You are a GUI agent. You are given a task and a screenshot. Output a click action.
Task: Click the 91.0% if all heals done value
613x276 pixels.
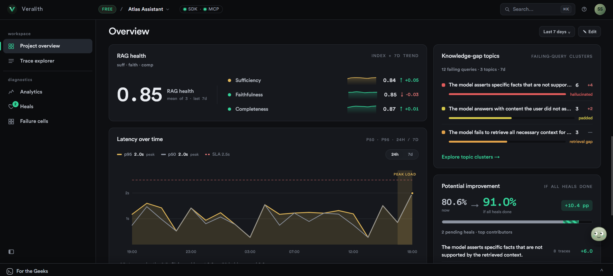pyautogui.click(x=500, y=202)
